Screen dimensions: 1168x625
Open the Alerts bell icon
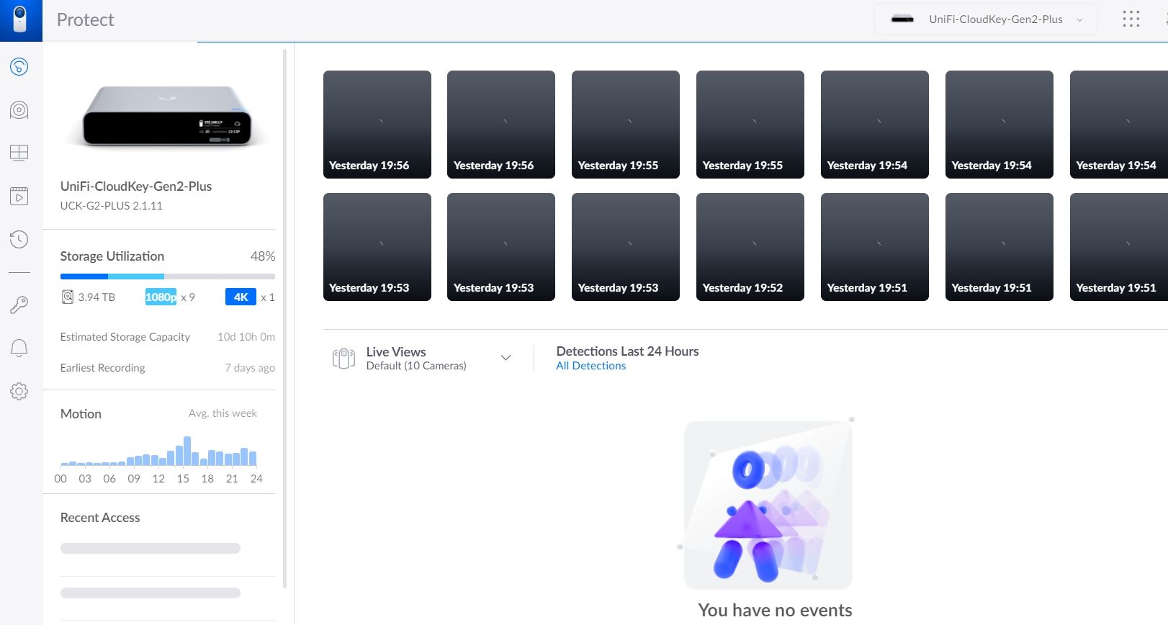pos(19,349)
